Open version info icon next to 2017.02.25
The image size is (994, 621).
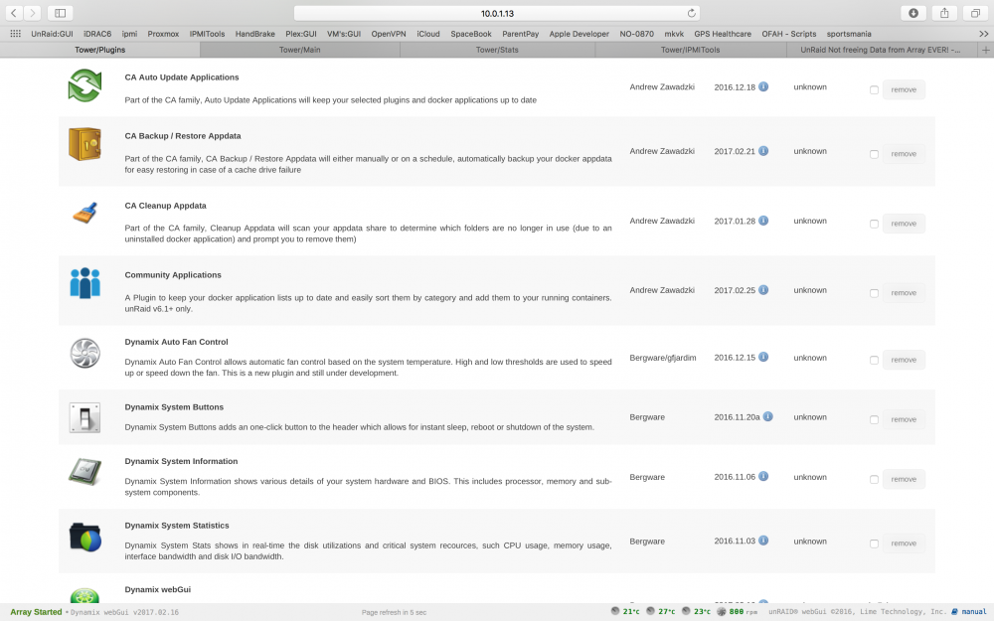click(x=763, y=289)
